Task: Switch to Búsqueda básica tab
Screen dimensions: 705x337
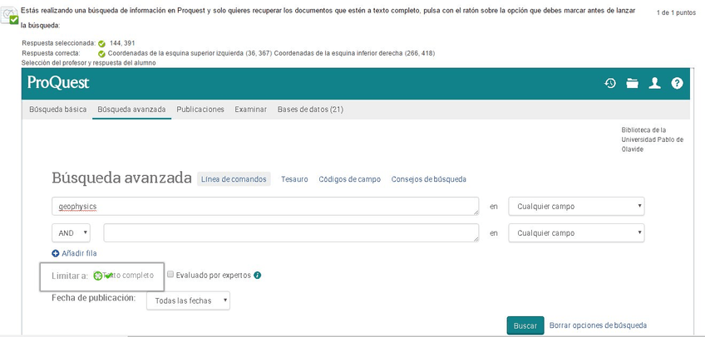Action: (x=57, y=110)
